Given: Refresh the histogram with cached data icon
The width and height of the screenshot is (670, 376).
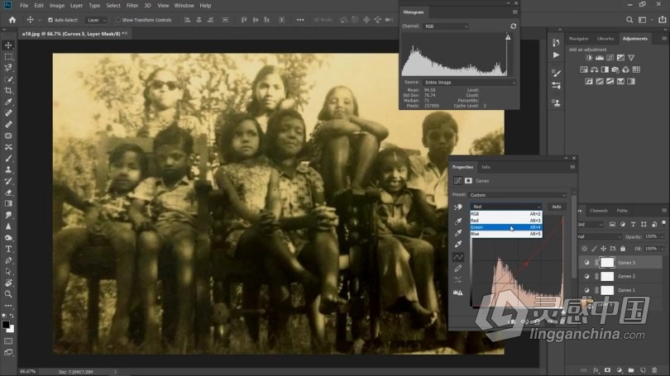Looking at the screenshot, I should coord(513,26).
